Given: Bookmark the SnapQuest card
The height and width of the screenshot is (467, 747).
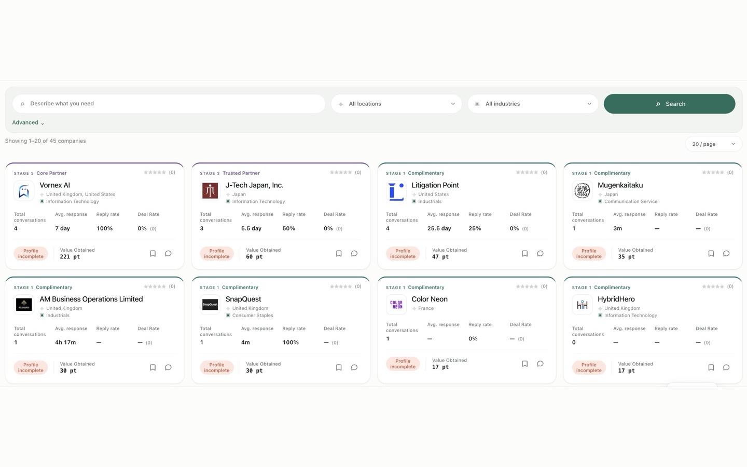Looking at the screenshot, I should (x=339, y=367).
